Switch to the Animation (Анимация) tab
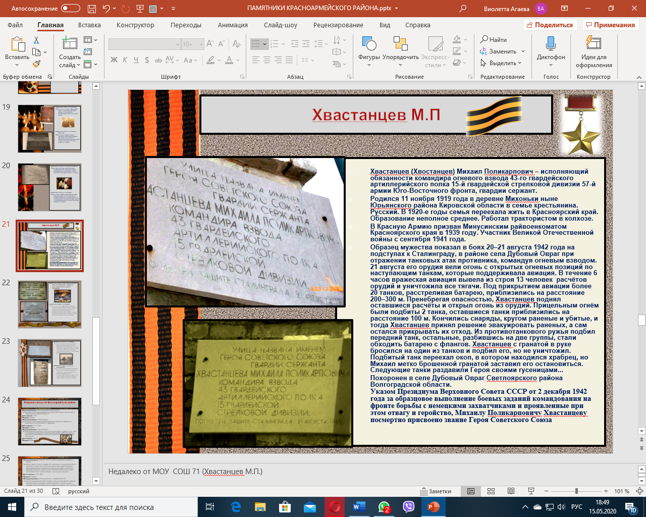646x517 pixels. tap(233, 25)
